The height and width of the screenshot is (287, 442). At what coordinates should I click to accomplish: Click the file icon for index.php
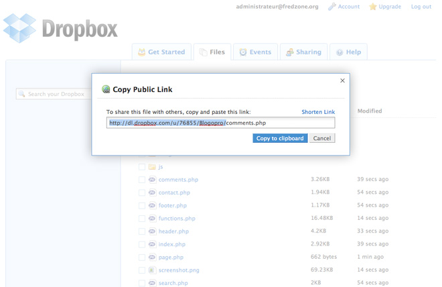click(152, 244)
